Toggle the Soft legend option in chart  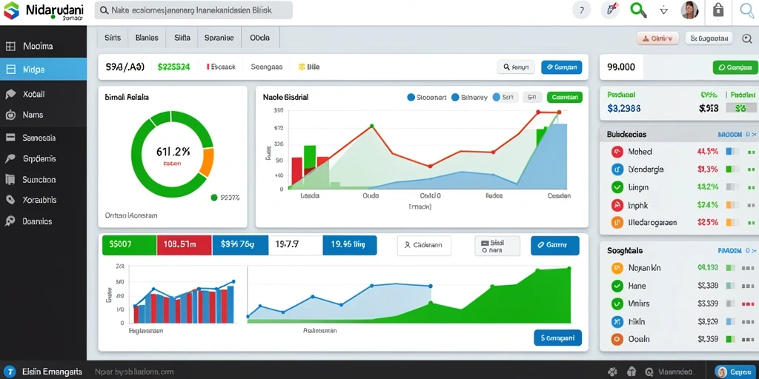(x=506, y=97)
